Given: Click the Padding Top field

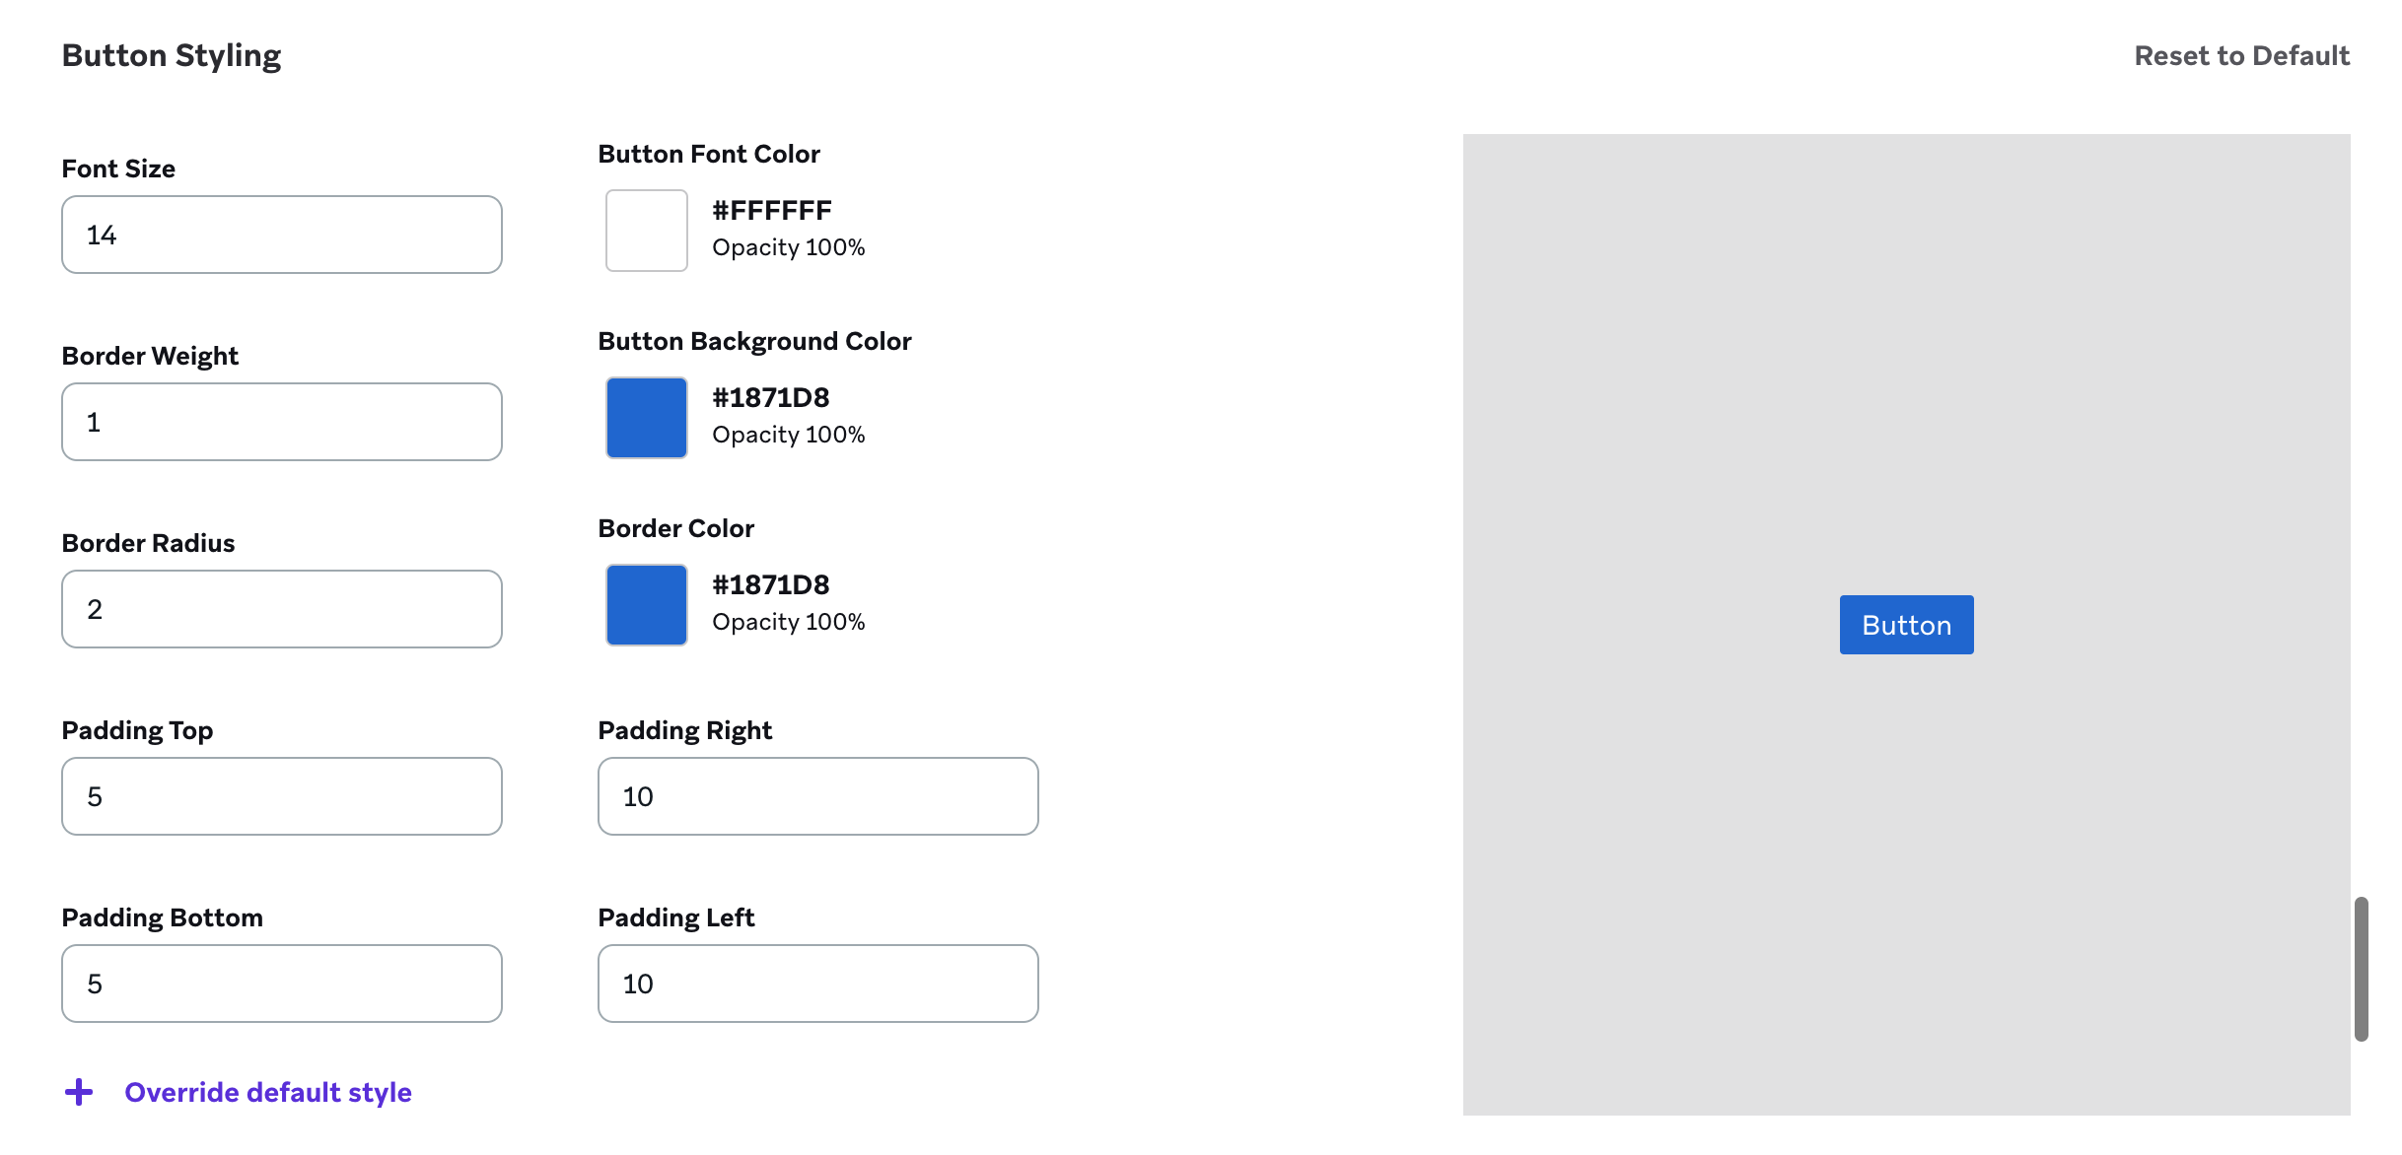Looking at the screenshot, I should pos(281,796).
